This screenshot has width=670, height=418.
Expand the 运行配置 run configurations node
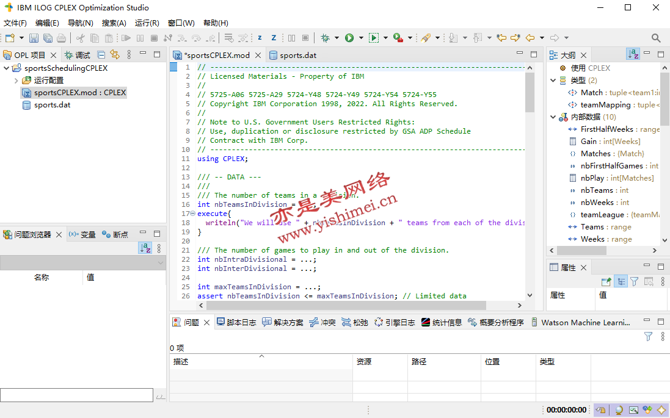pyautogui.click(x=16, y=81)
